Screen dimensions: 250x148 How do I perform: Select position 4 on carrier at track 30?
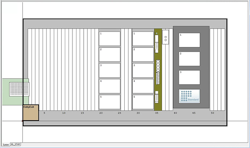(143, 86)
